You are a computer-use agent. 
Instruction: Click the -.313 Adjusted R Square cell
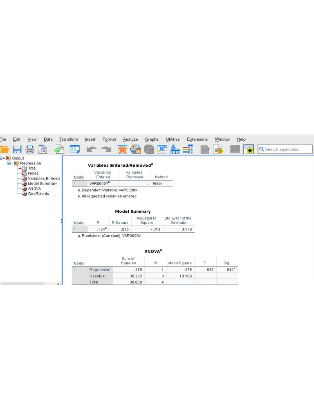[147, 229]
